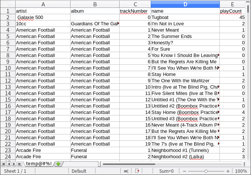The width and height of the screenshot is (251, 175).
Task: Select 'Neighborhood #1 (Tunnels)' cell
Action: pyautogui.click(x=185, y=150)
